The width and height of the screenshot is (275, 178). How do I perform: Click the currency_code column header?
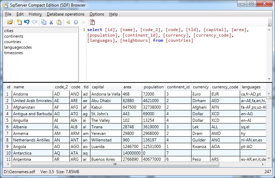click(225, 87)
